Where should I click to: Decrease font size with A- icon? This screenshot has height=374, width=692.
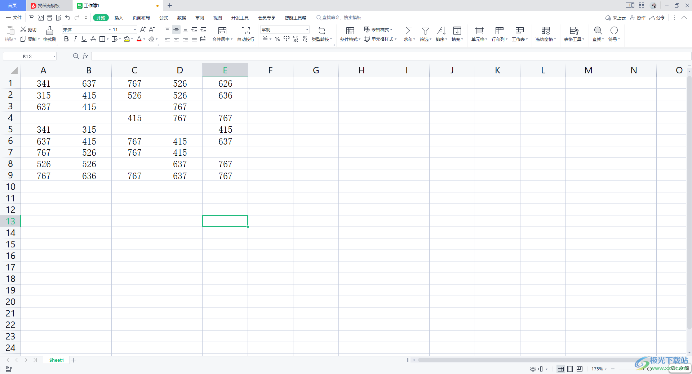[x=152, y=29]
